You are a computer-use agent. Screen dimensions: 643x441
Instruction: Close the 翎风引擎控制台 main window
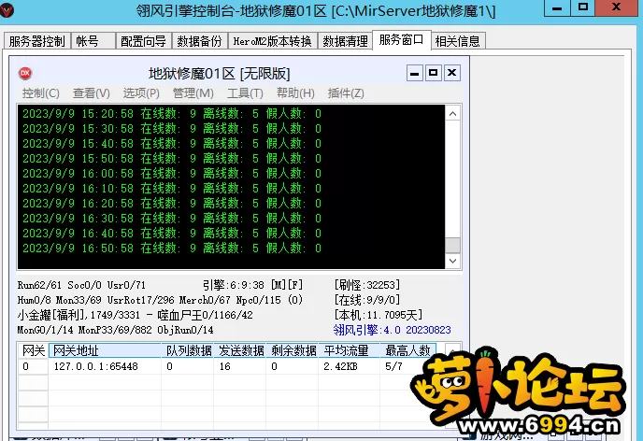616,7
